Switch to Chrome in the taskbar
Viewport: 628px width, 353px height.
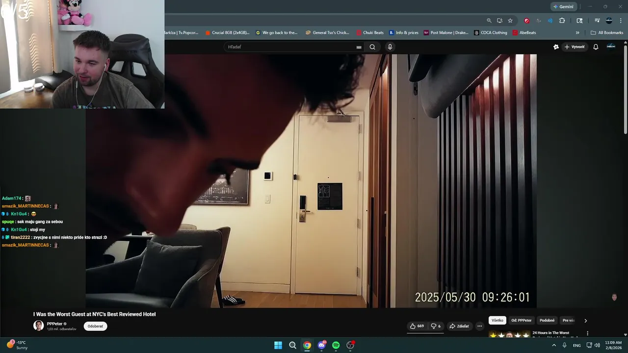coord(307,345)
